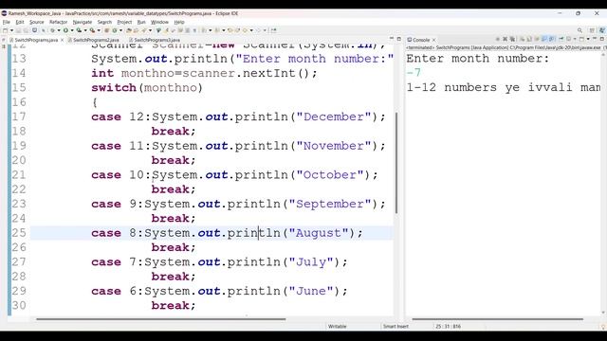Open the Coverage dropdown arrow

click(x=85, y=30)
